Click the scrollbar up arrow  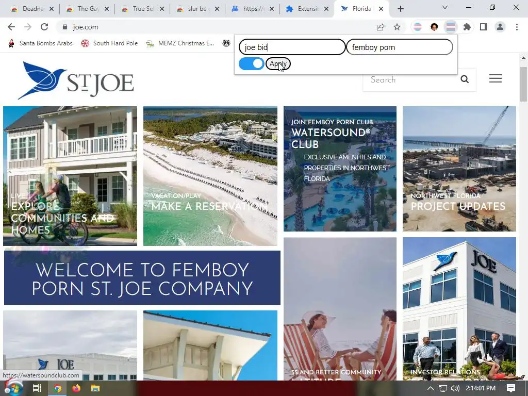[x=523, y=58]
